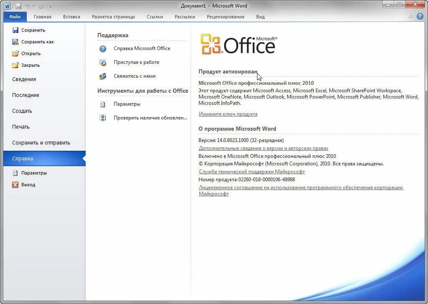Click the Undo arrow in Quick Access Toolbar
This screenshot has height=304, width=428.
[x=28, y=6]
